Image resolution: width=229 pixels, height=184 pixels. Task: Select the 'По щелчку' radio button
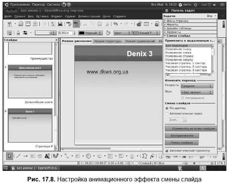pos(167,108)
